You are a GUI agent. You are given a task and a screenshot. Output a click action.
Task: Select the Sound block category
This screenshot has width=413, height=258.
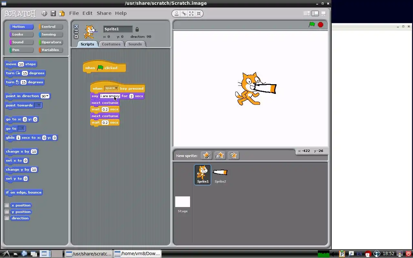click(22, 42)
